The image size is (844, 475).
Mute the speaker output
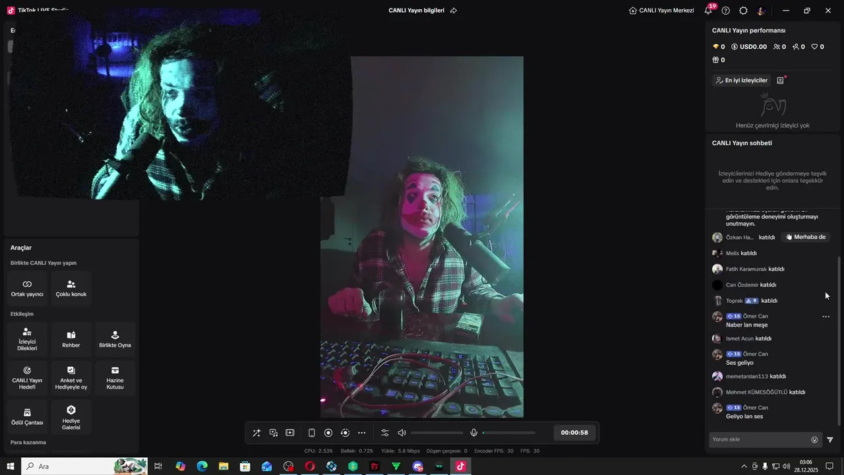click(402, 433)
